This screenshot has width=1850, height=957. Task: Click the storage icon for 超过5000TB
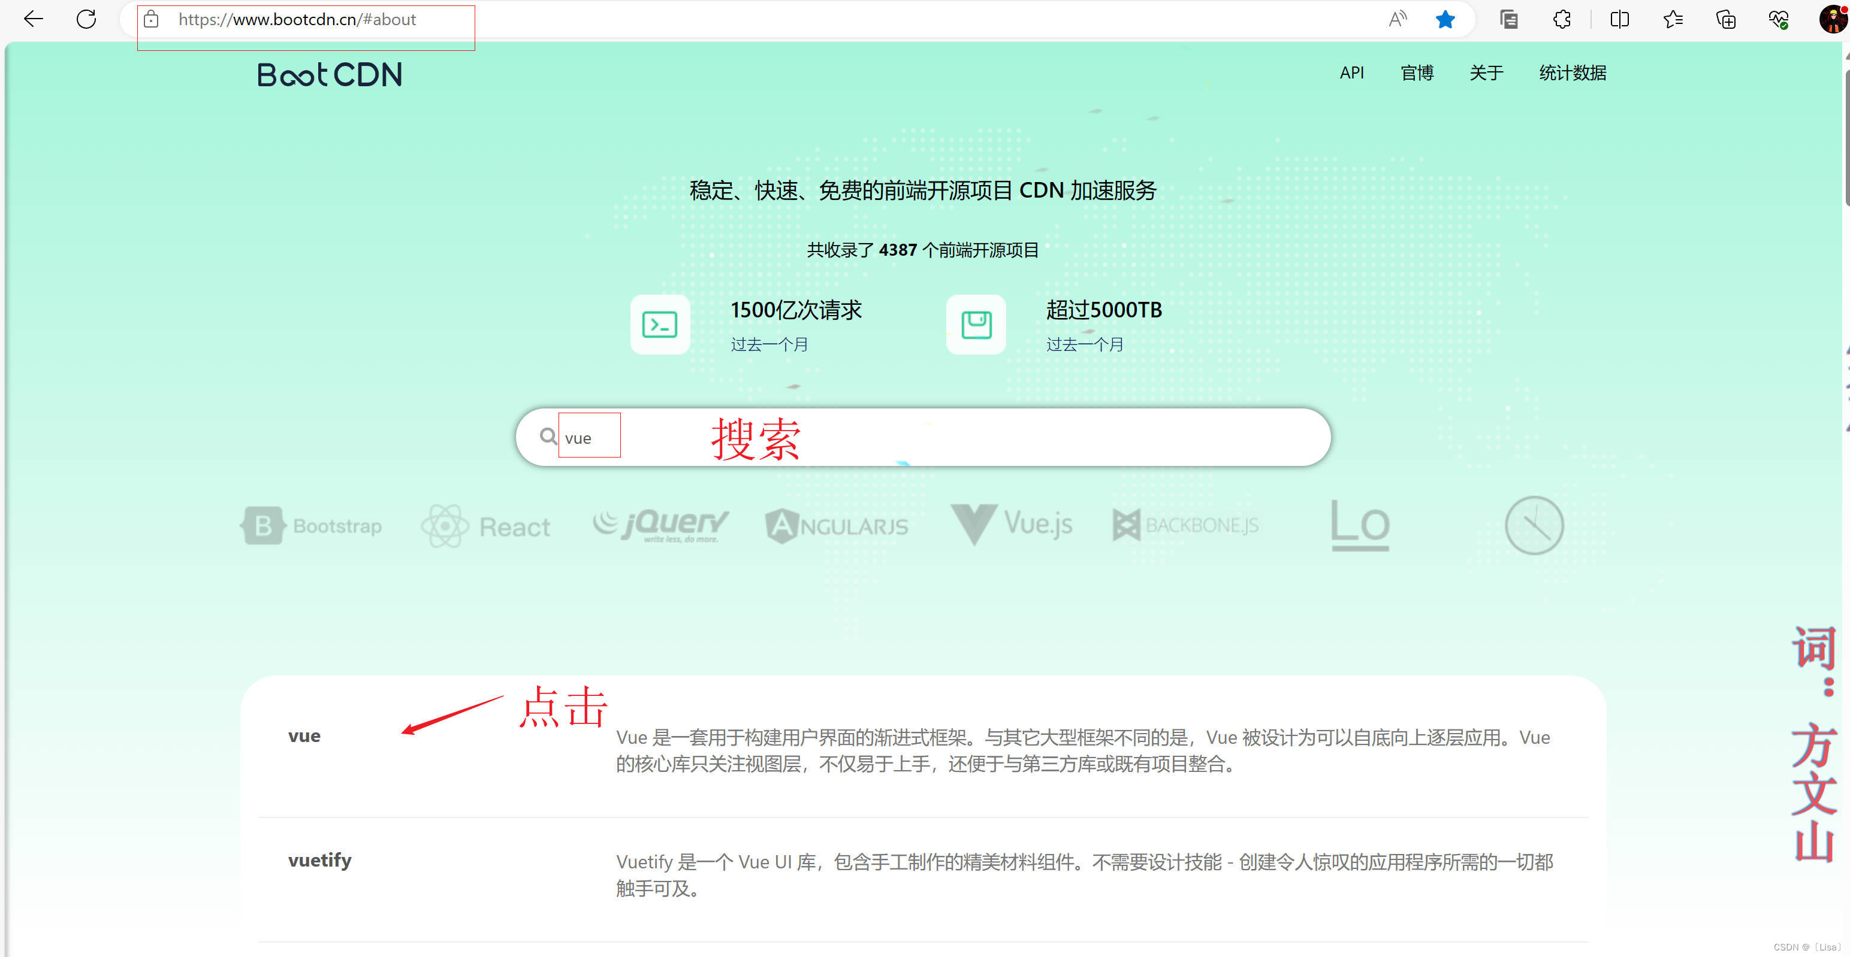click(x=976, y=325)
